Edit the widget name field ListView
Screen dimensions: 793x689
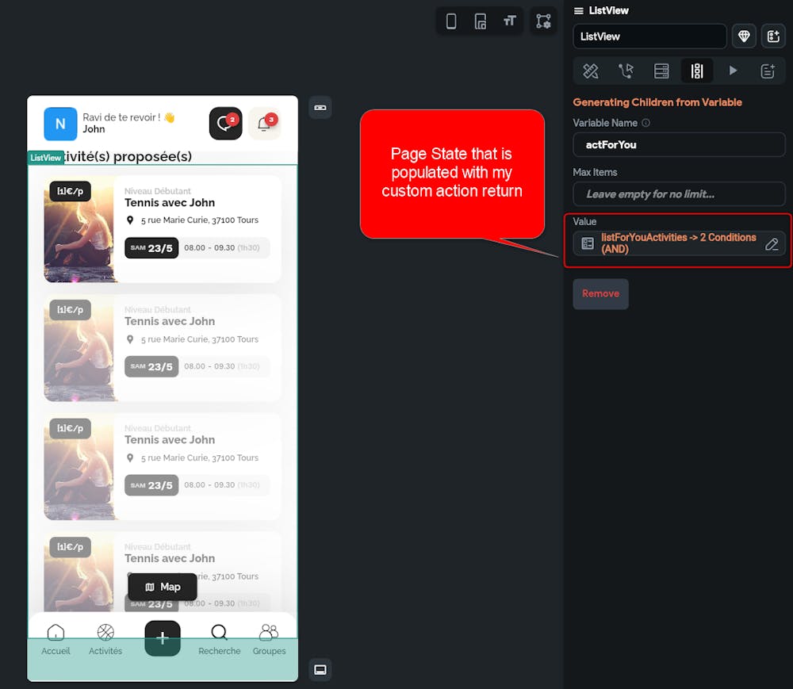pos(649,36)
